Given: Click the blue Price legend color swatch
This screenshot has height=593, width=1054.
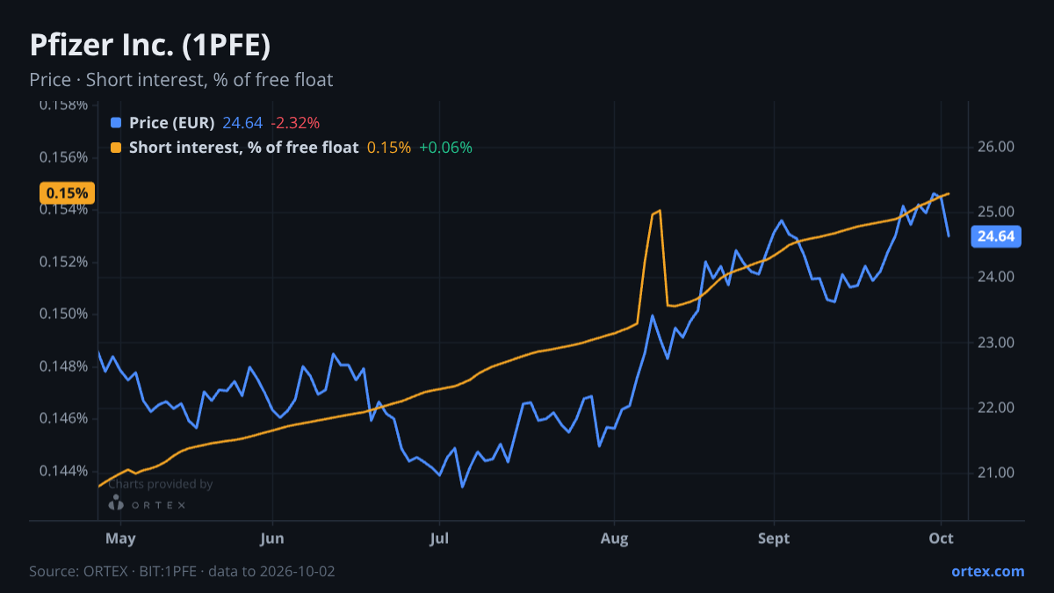Looking at the screenshot, I should (x=116, y=123).
